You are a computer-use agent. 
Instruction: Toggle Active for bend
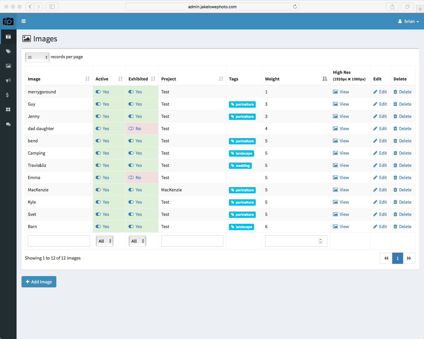[102, 141]
